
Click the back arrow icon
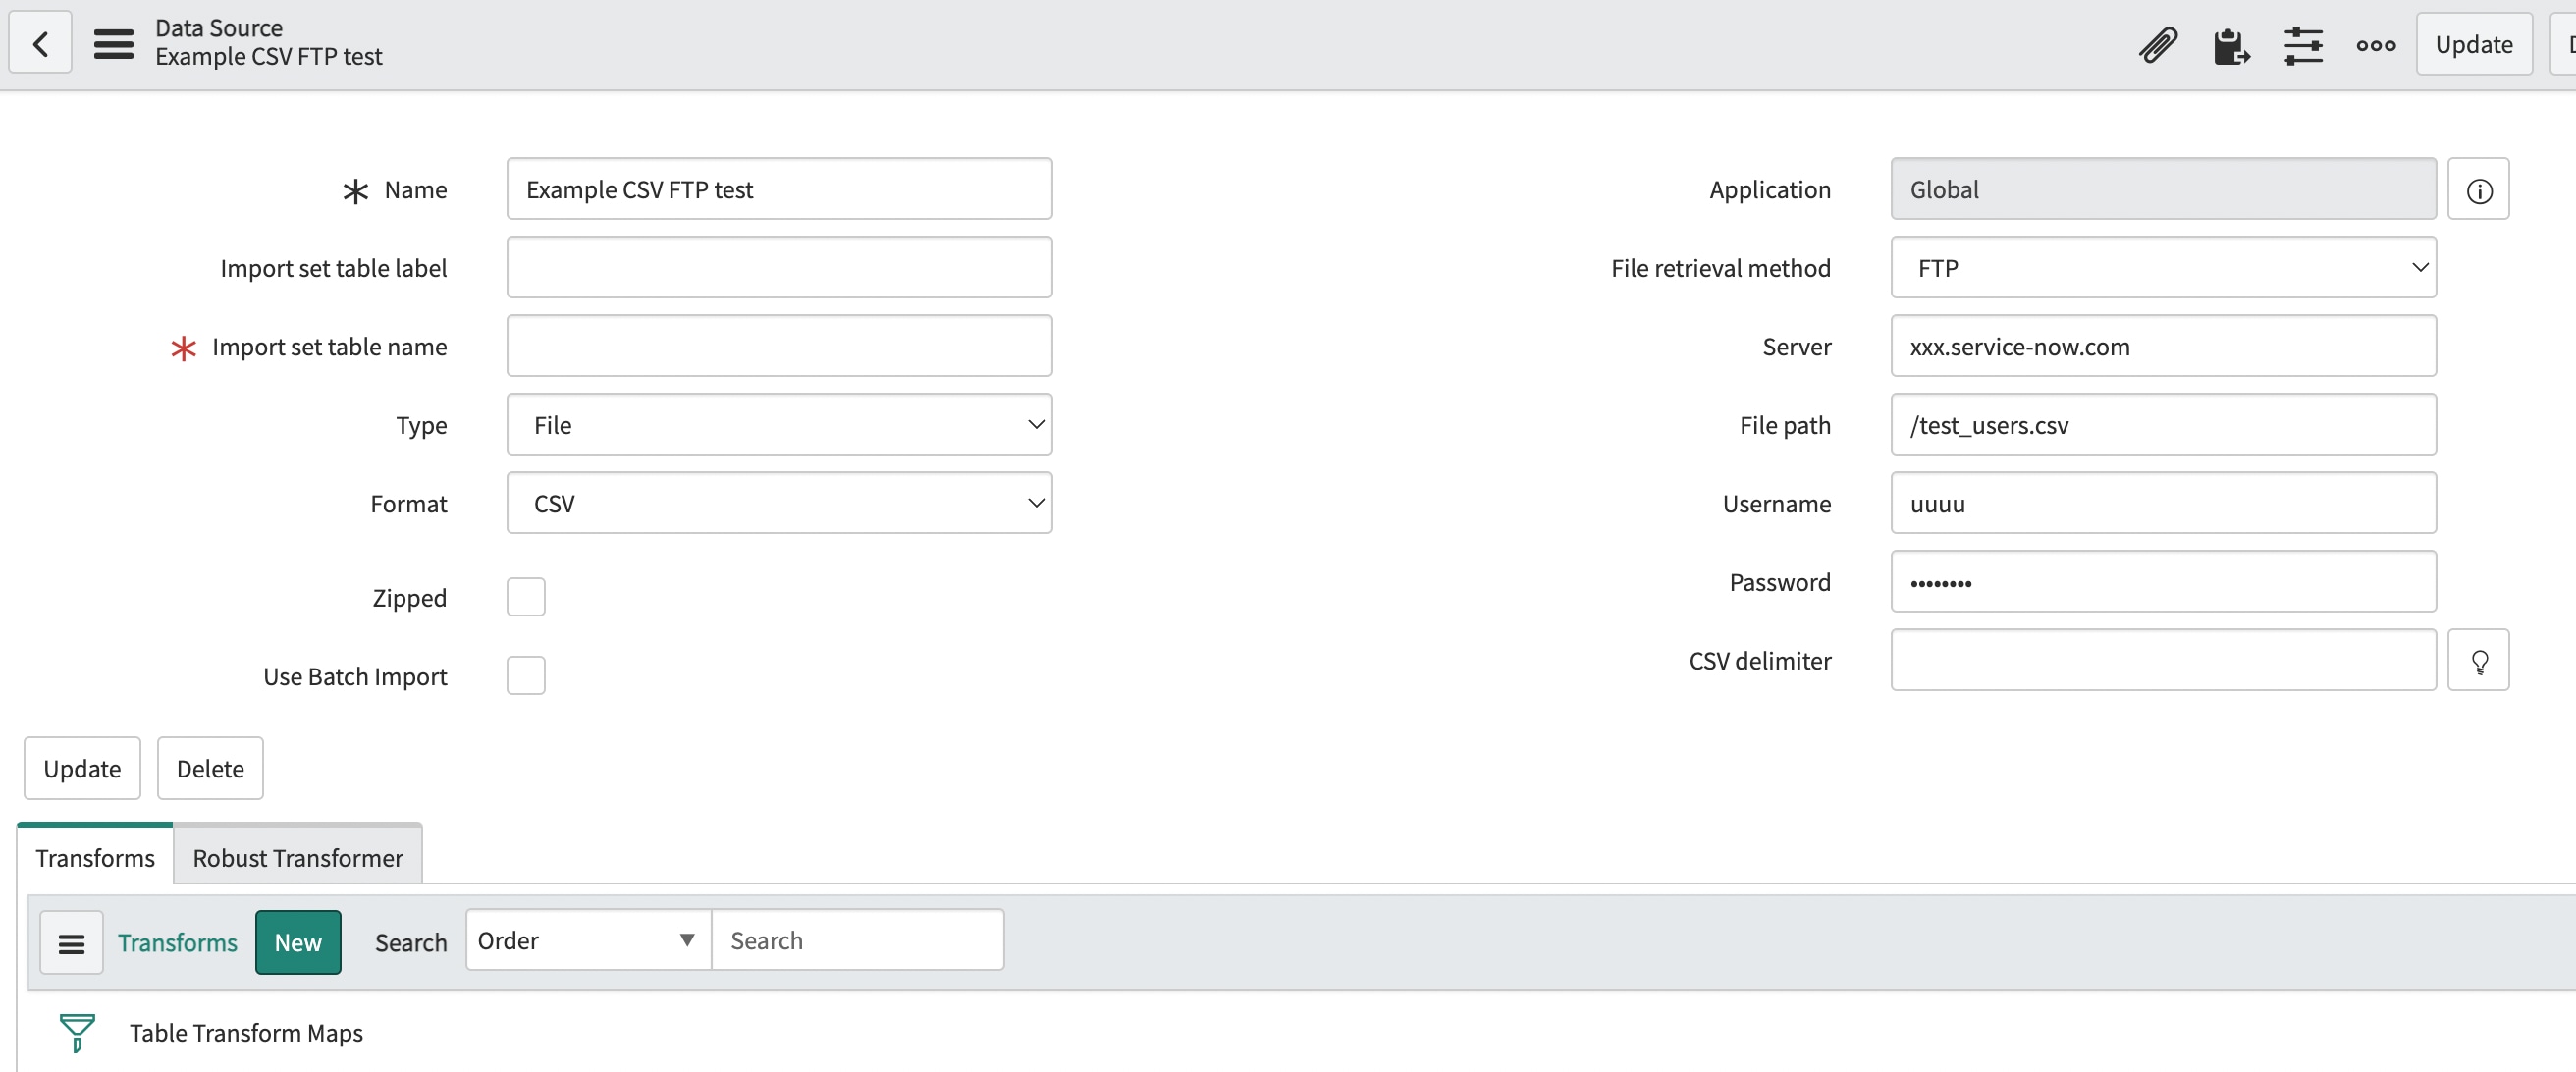(x=40, y=43)
